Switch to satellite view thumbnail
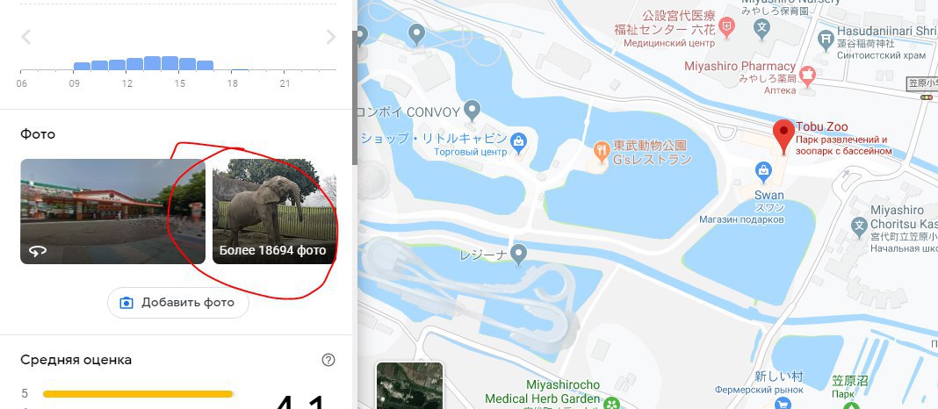The height and width of the screenshot is (409, 938). [x=410, y=385]
